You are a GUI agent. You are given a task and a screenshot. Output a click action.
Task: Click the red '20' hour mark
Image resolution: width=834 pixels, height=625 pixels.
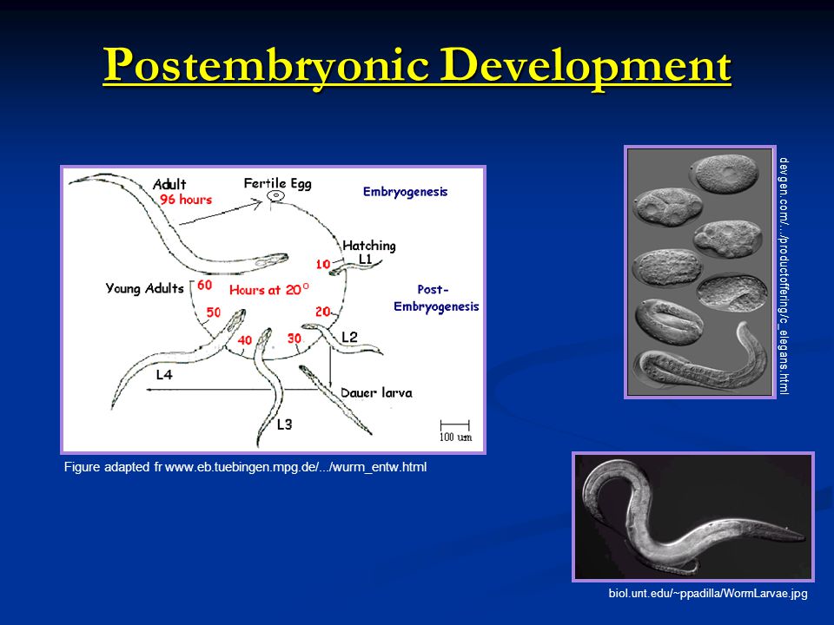point(323,312)
